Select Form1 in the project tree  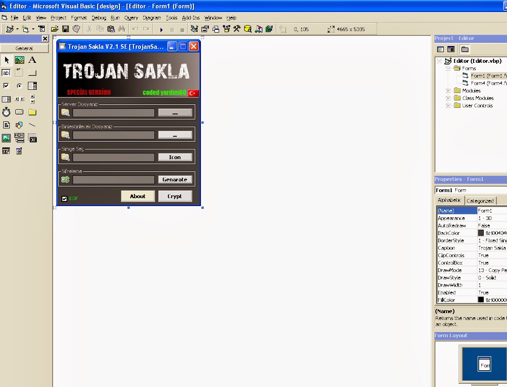(x=488, y=76)
